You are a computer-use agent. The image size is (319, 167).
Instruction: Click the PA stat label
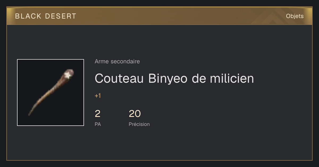98,124
